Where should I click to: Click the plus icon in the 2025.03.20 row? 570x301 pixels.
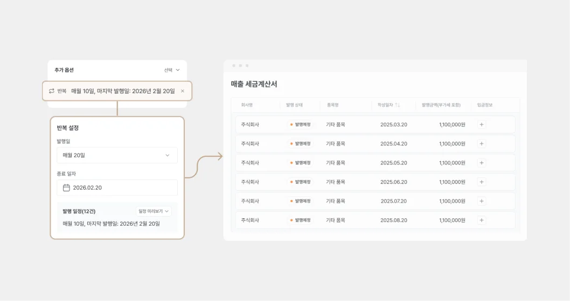(482, 125)
